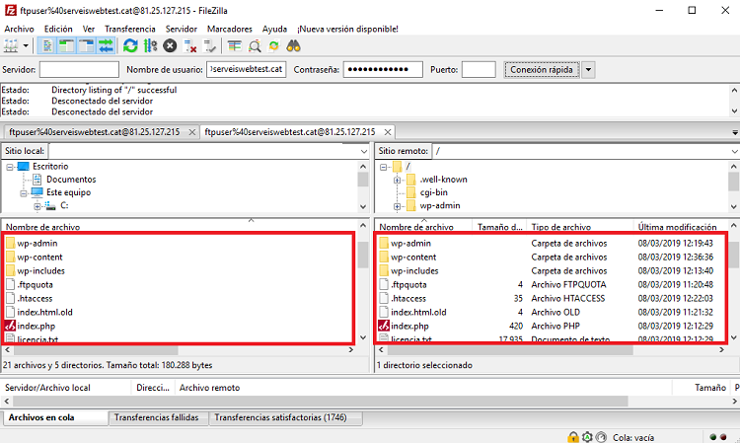Switch to the first connection tab
Viewport: 740px width, 443px height.
pyautogui.click(x=95, y=132)
